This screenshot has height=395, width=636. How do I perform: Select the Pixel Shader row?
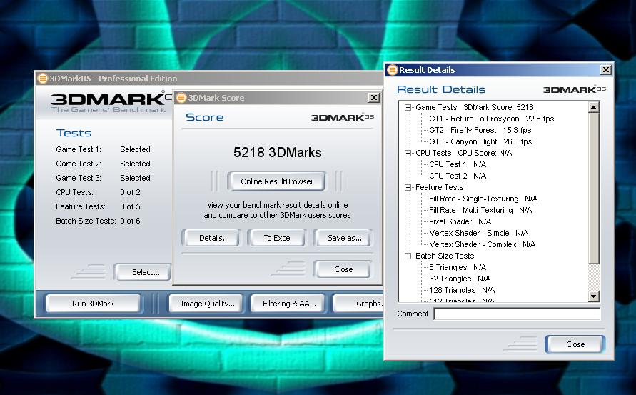[x=460, y=221]
